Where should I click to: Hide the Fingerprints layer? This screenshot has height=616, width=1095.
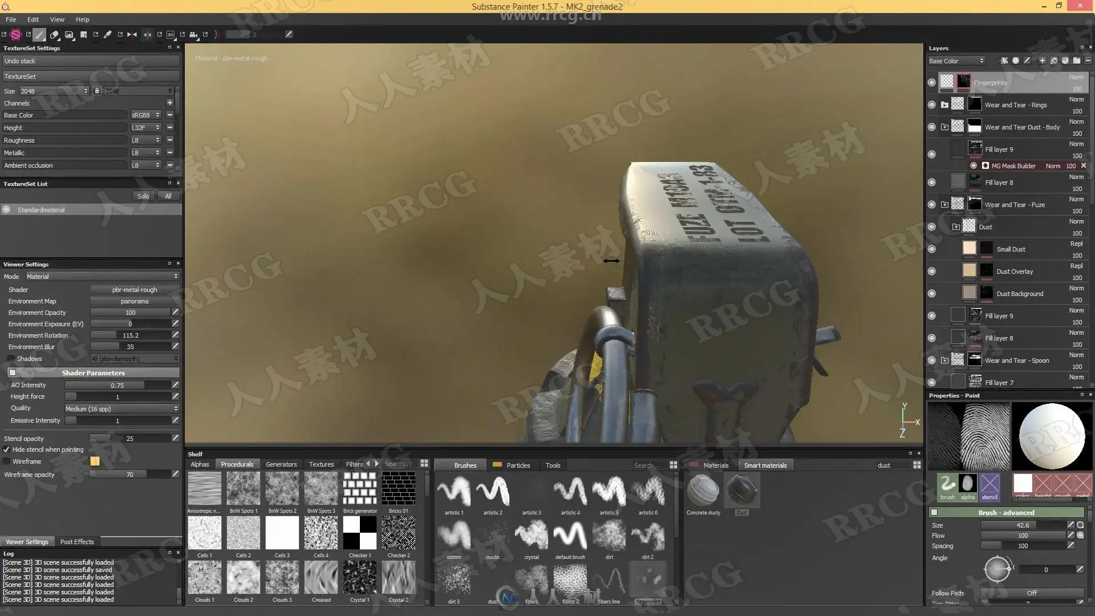pyautogui.click(x=931, y=83)
